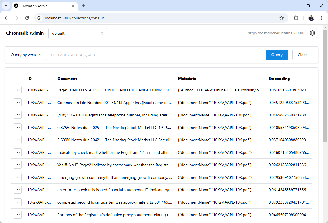Click the Metadata column header
The image size is (328, 223).
[187, 79]
